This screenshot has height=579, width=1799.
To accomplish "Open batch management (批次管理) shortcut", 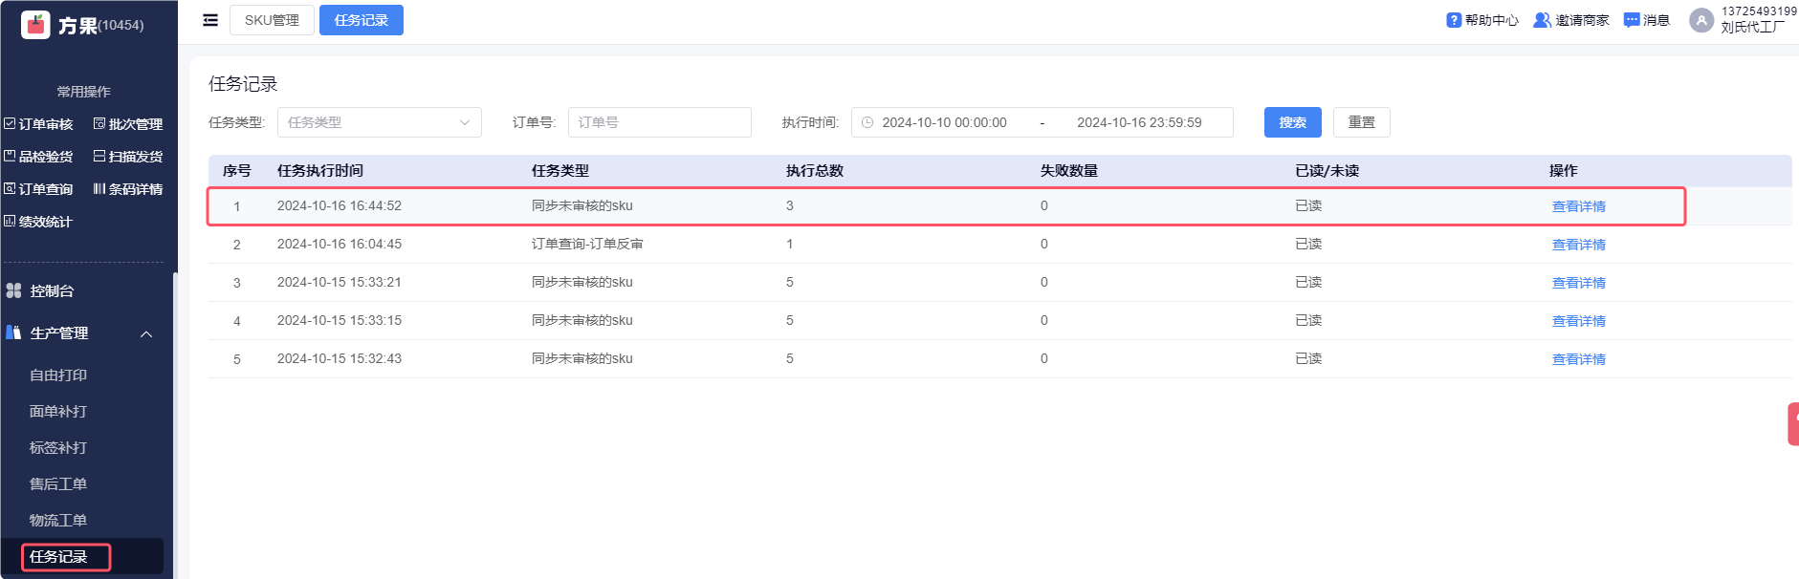I will [x=128, y=124].
